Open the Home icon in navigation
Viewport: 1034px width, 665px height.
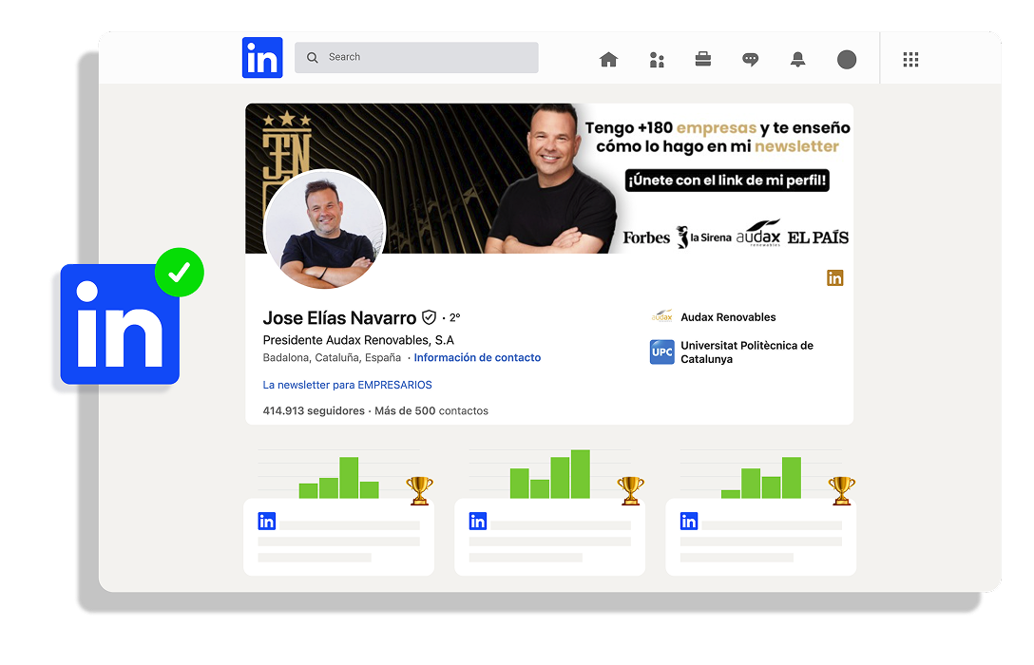click(608, 60)
